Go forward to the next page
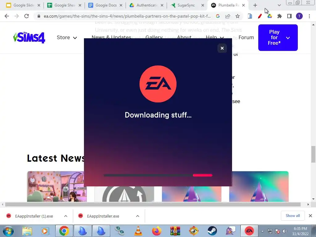This screenshot has width=316, height=237. (17, 16)
